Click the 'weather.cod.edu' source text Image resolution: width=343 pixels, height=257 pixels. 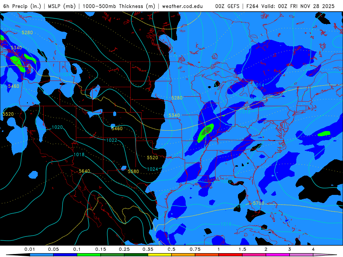(182, 6)
